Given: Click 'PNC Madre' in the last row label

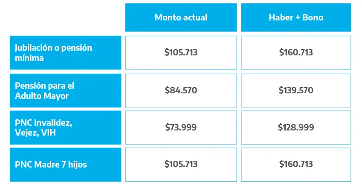Looking at the screenshot, I should (33, 164).
